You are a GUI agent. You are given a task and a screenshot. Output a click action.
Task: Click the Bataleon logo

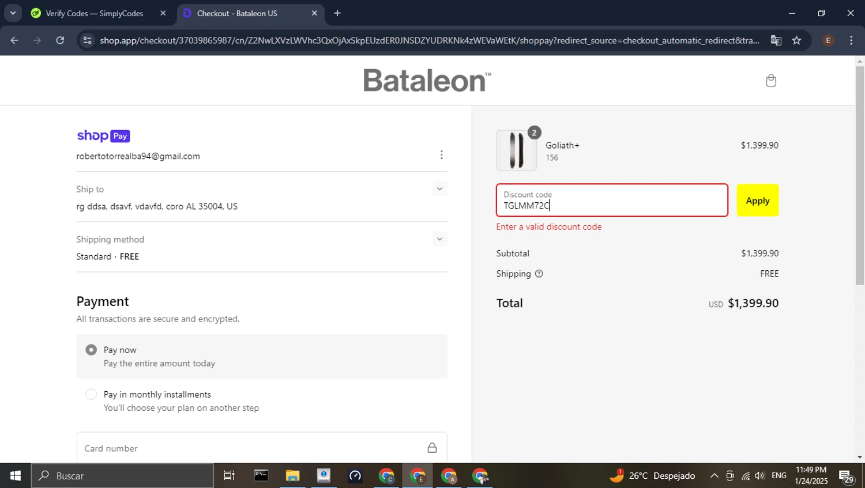427,81
